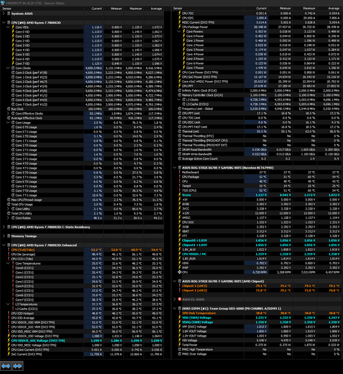The height and width of the screenshot is (374, 343).
Task: Expand the C-State Residency section
Action: pyautogui.click(x=4, y=227)
